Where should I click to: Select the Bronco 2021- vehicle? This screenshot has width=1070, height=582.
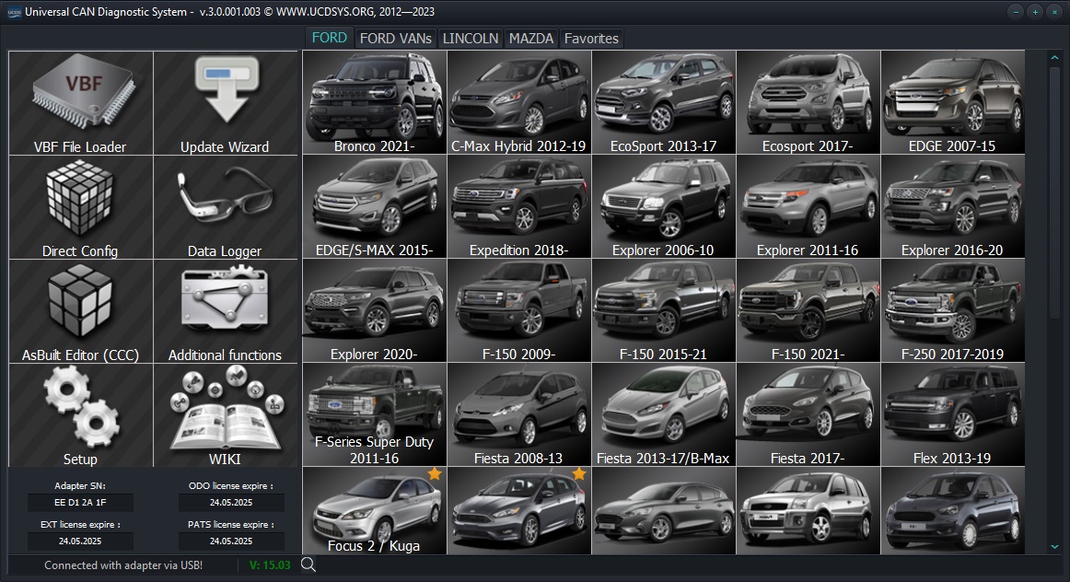click(x=374, y=101)
